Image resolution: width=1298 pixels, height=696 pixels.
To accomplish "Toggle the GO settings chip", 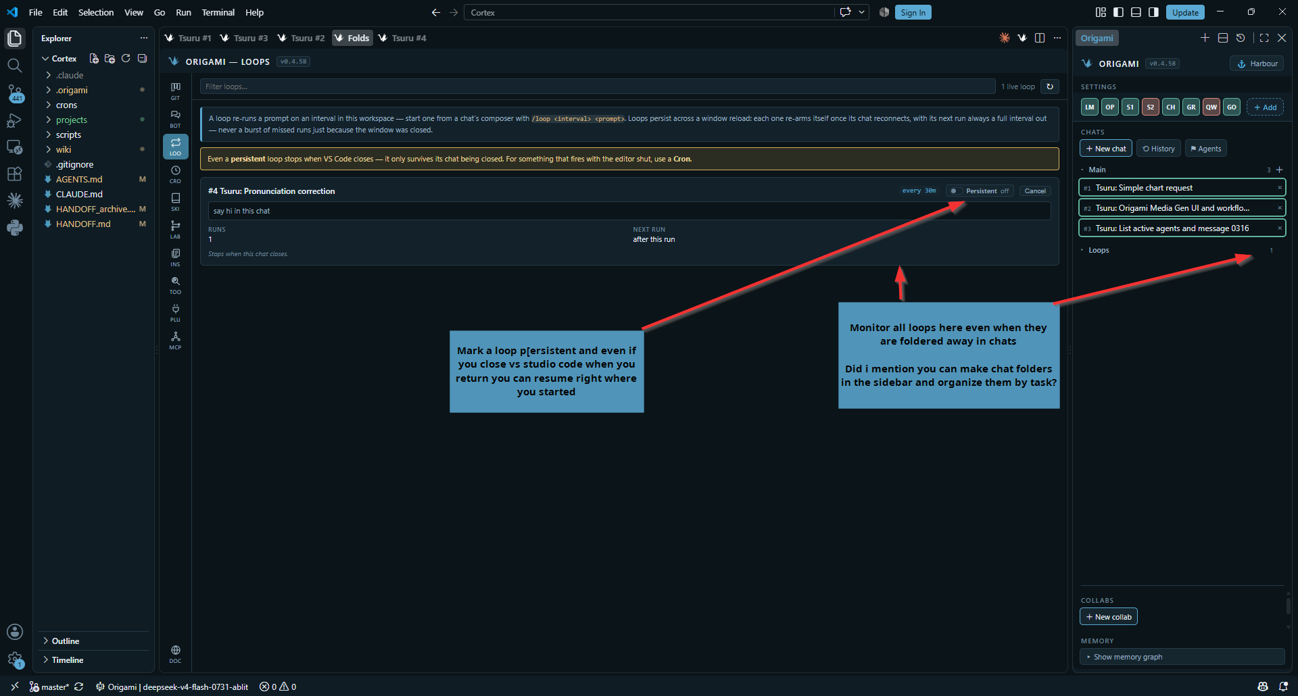I will 1232,107.
